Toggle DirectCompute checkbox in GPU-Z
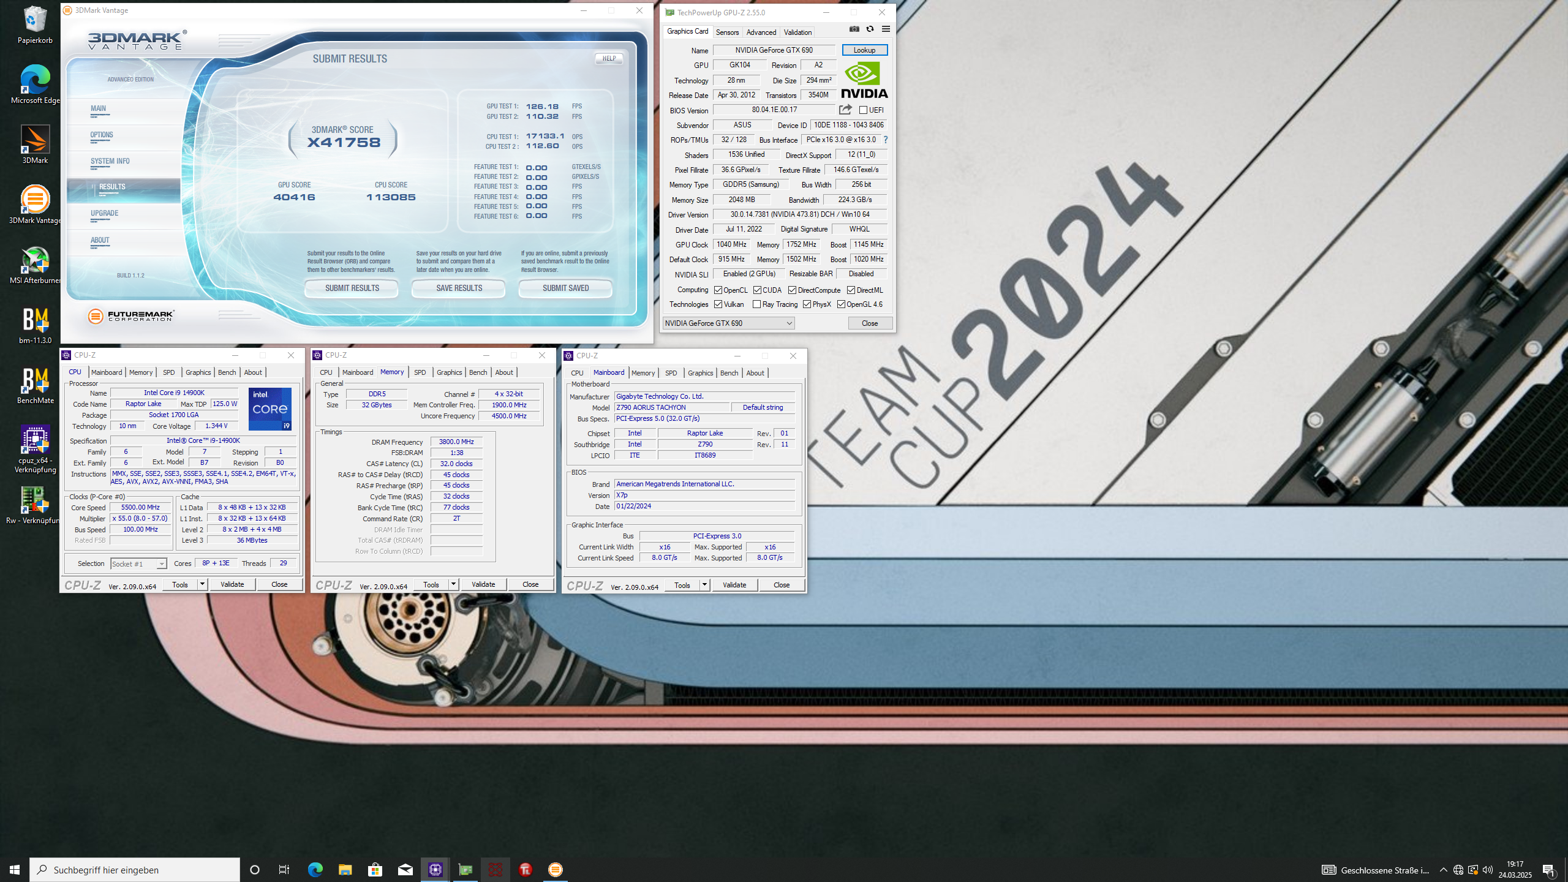The image size is (1568, 882). pyautogui.click(x=792, y=290)
